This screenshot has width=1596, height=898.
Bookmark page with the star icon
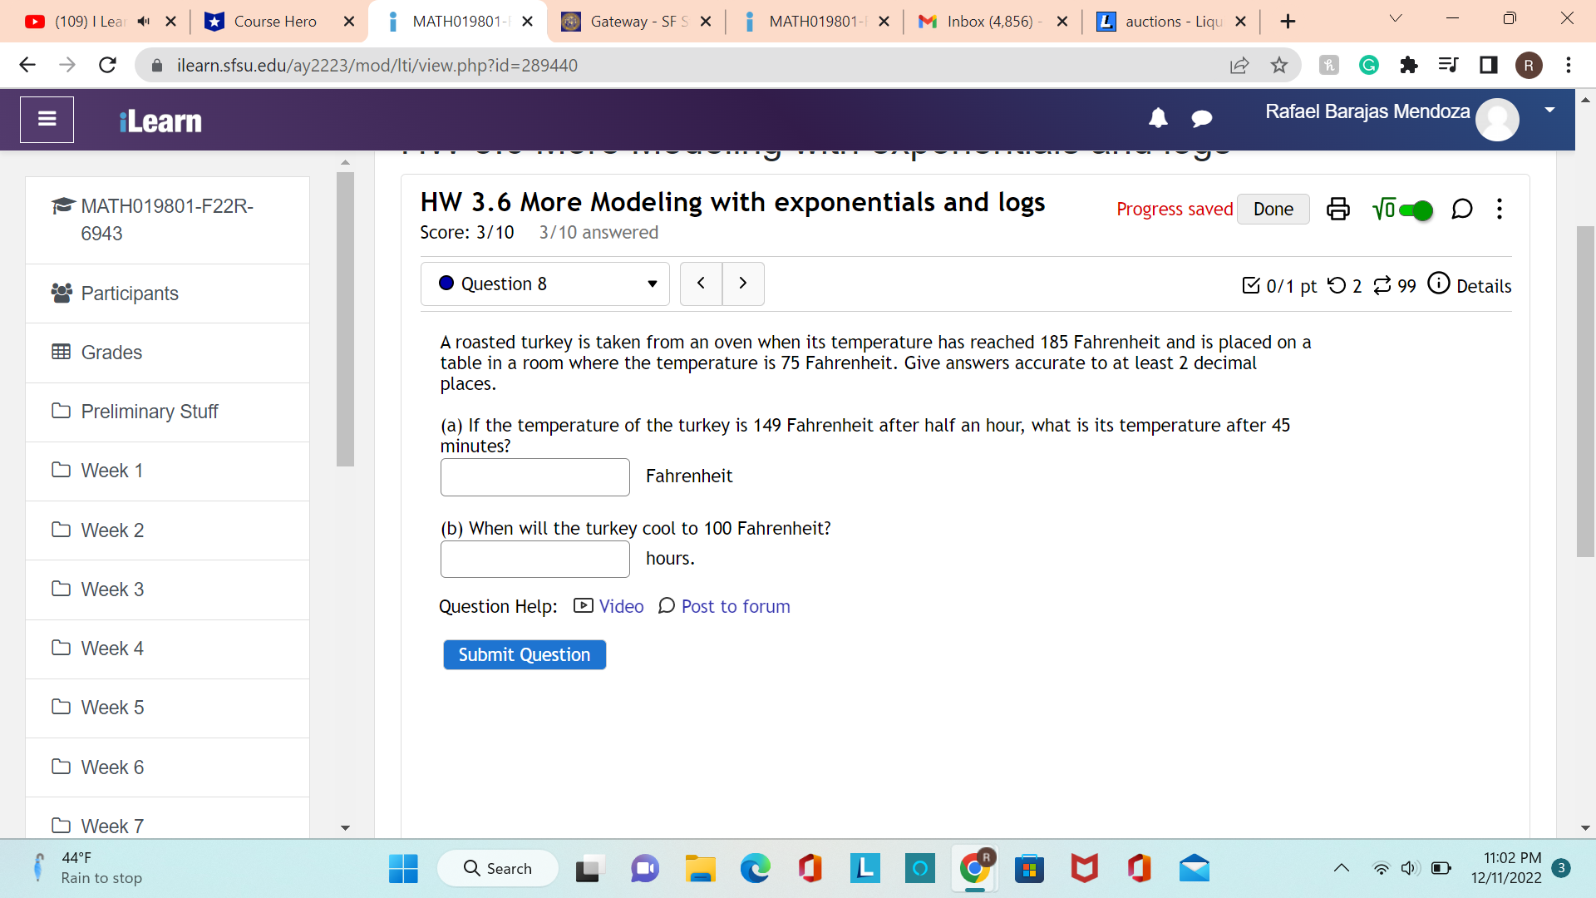pos(1279,65)
